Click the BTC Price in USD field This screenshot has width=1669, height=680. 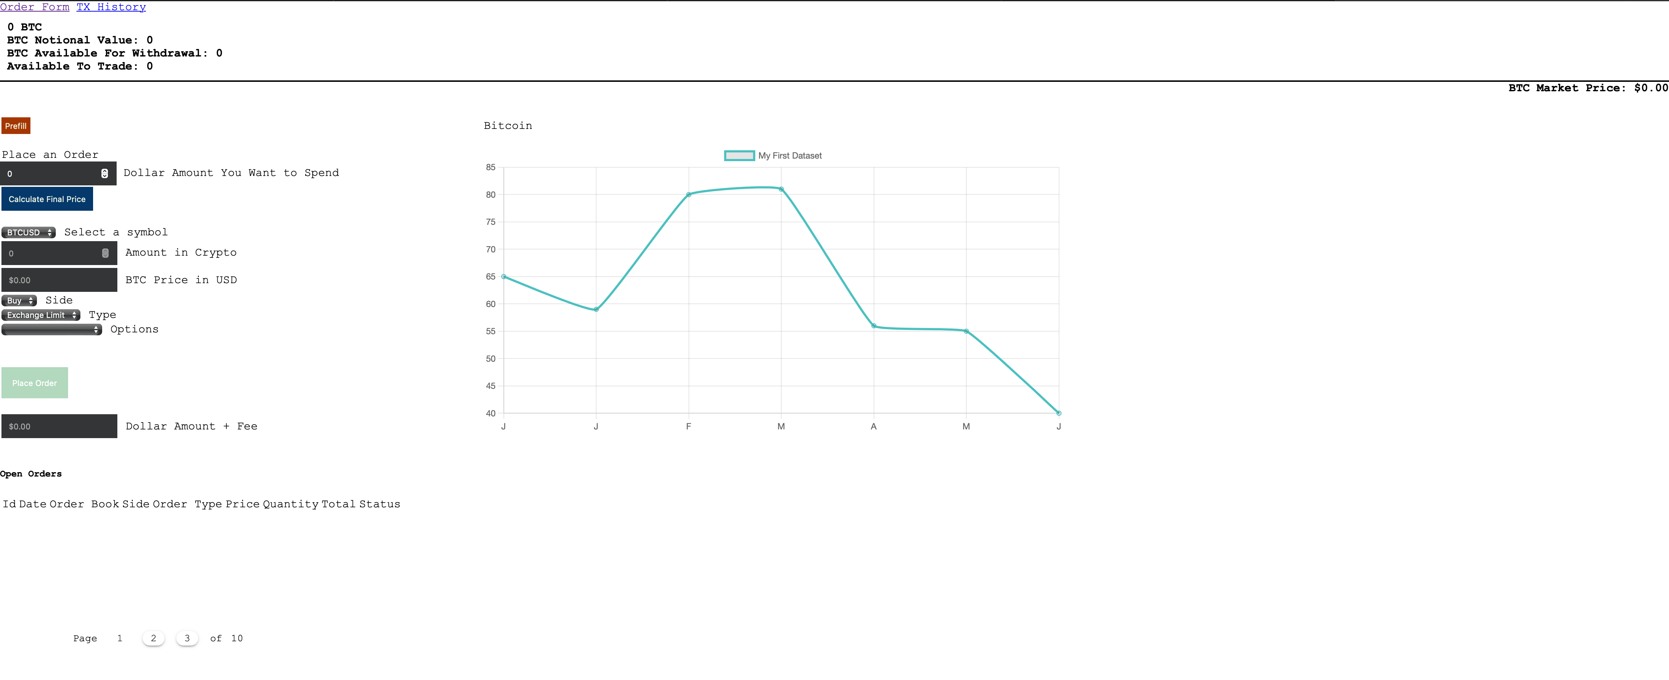point(59,280)
